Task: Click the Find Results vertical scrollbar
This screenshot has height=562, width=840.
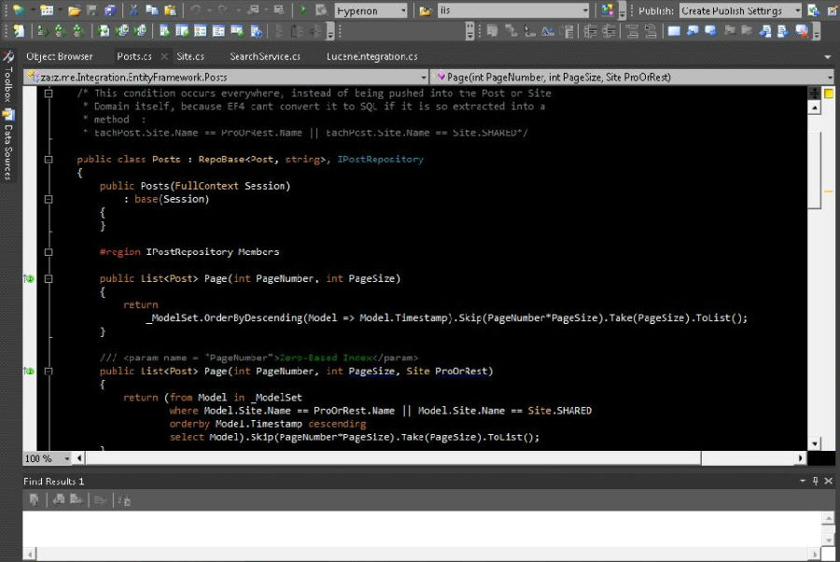Action: coord(828,528)
